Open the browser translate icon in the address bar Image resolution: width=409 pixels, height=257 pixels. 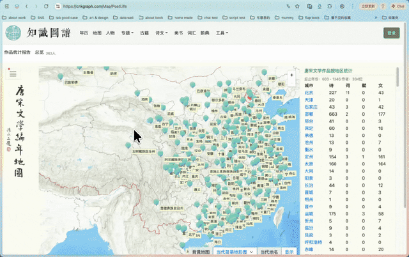tap(288, 6)
